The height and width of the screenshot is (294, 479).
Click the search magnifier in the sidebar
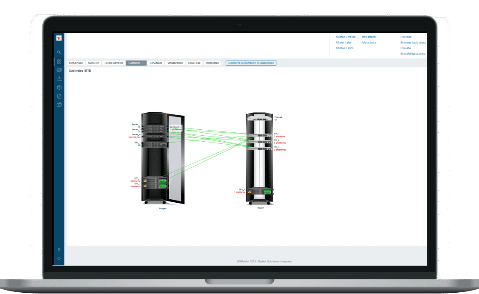[x=59, y=52]
